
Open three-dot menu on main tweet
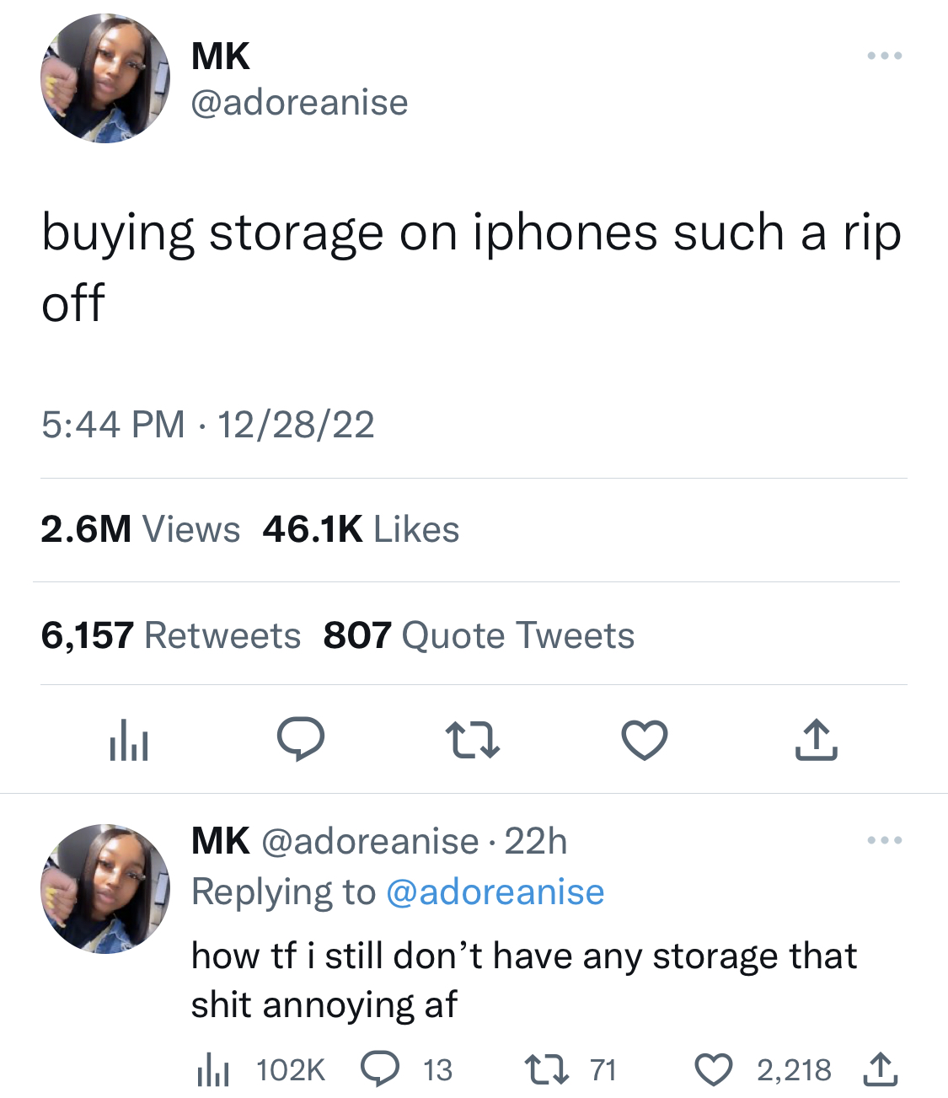(885, 56)
